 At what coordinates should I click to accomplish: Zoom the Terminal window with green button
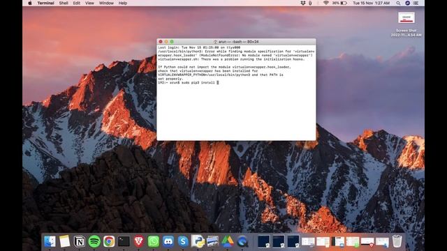[x=172, y=42]
